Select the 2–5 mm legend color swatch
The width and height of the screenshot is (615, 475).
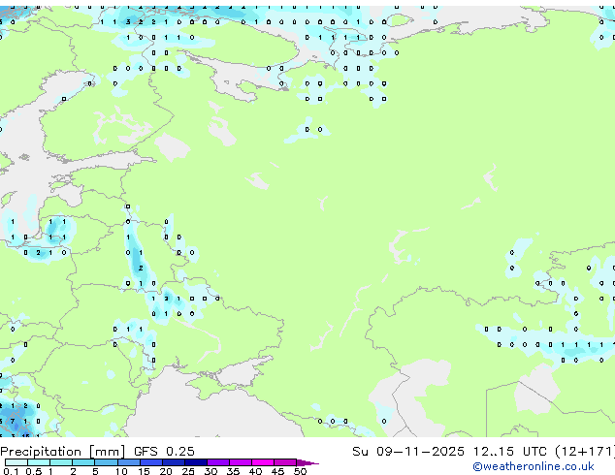(x=83, y=462)
